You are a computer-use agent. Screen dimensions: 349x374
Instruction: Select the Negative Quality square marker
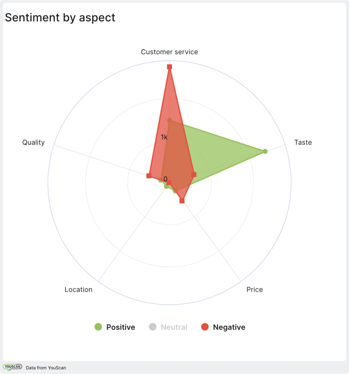pyautogui.click(x=149, y=176)
